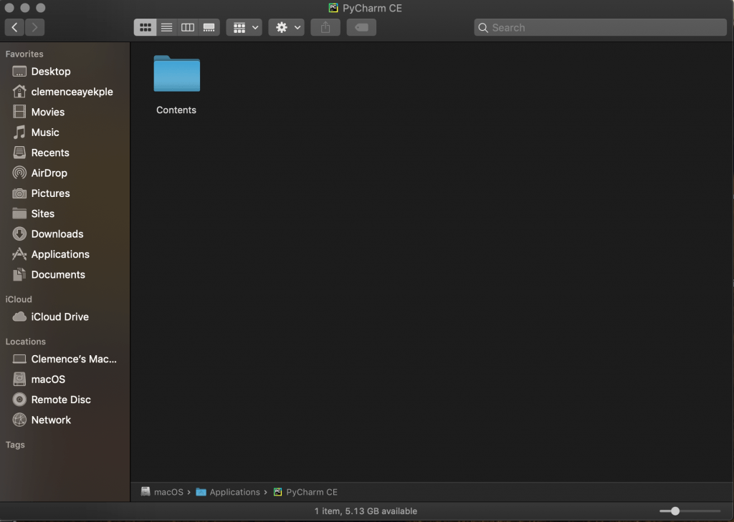Go back using the back navigation arrow
The width and height of the screenshot is (734, 522).
point(14,26)
